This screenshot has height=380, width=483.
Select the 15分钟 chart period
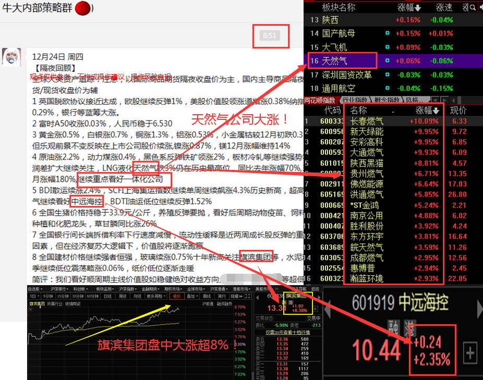coord(63,296)
